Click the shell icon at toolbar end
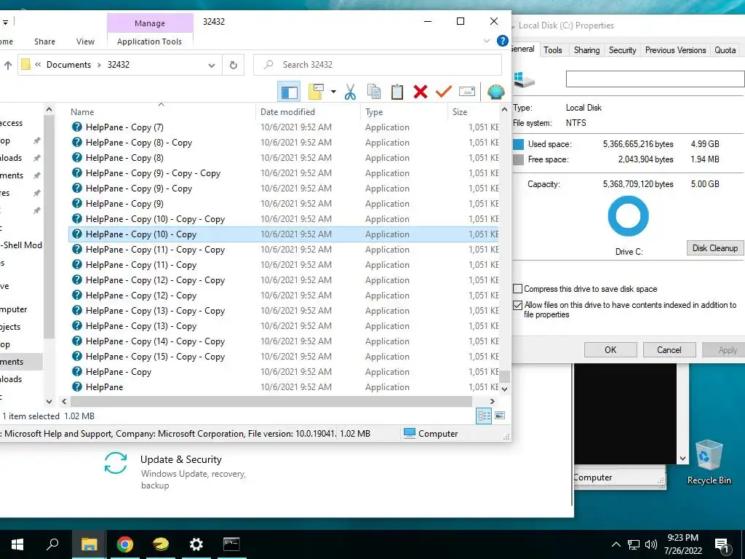The height and width of the screenshot is (559, 745). pyautogui.click(x=495, y=92)
